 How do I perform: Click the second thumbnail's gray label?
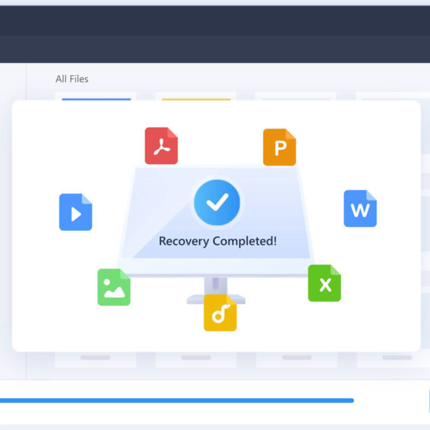click(x=196, y=357)
